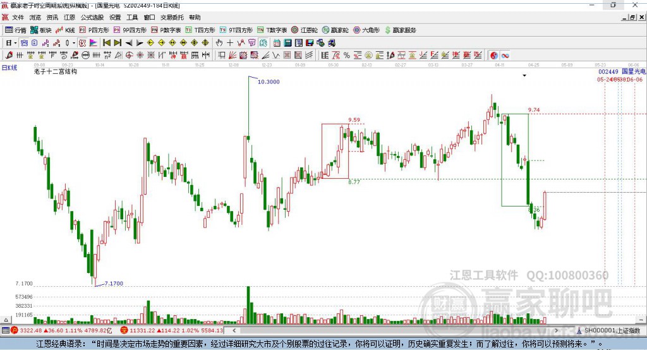Jump to the first bar icon

click(106, 42)
